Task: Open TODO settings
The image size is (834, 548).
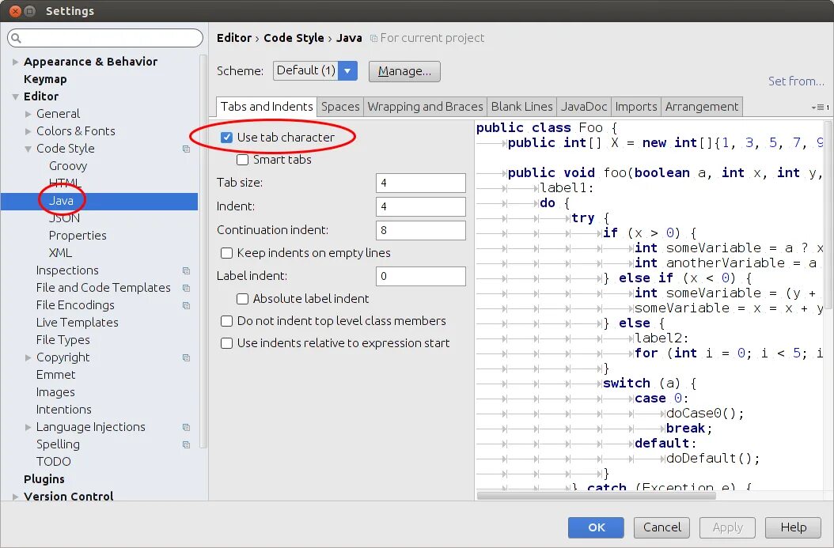Action: tap(53, 462)
